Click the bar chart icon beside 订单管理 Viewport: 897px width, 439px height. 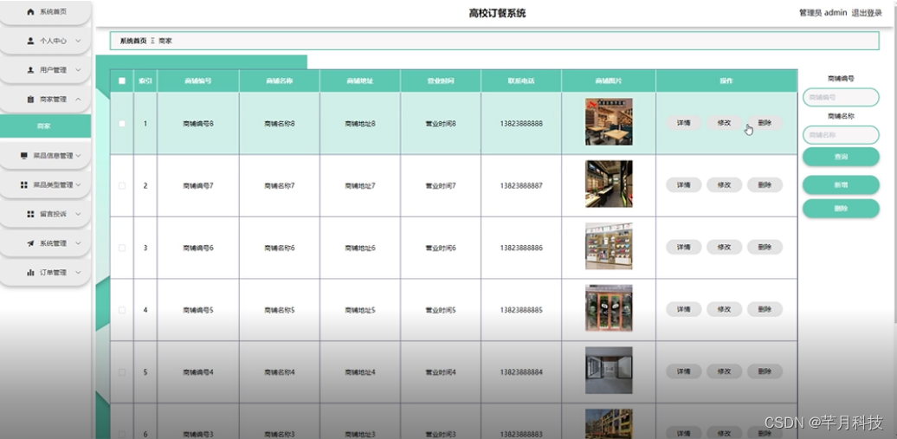point(30,273)
